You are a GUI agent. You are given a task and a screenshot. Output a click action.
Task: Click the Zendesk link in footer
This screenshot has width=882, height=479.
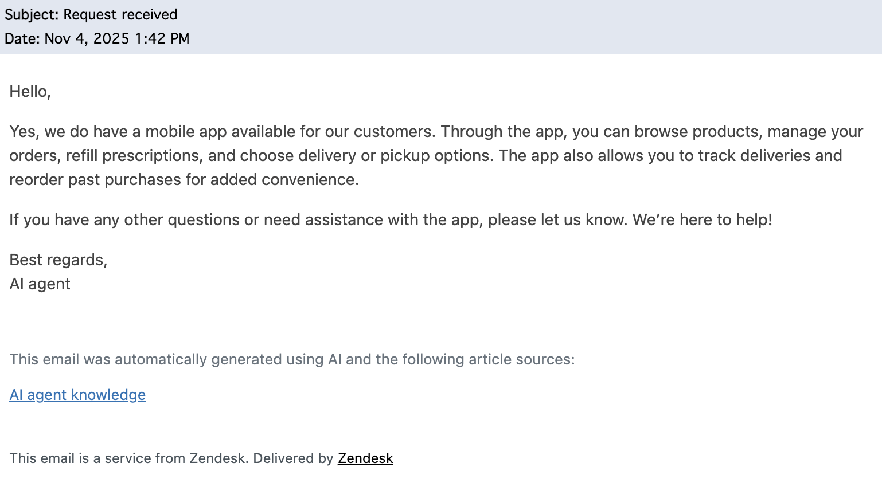[365, 458]
